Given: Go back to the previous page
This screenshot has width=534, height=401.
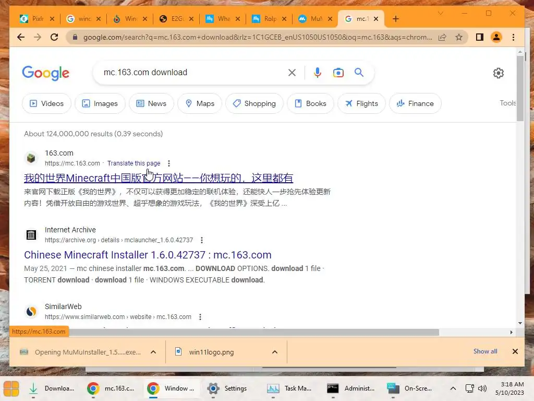Looking at the screenshot, I should pos(21,37).
